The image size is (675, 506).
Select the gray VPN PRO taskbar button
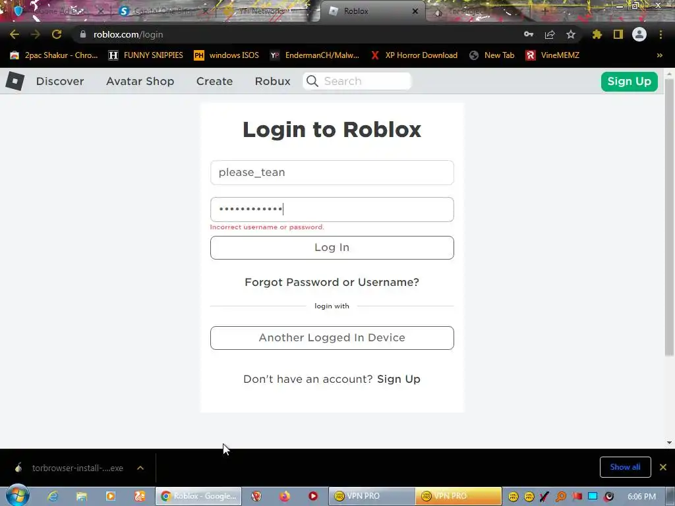372,496
